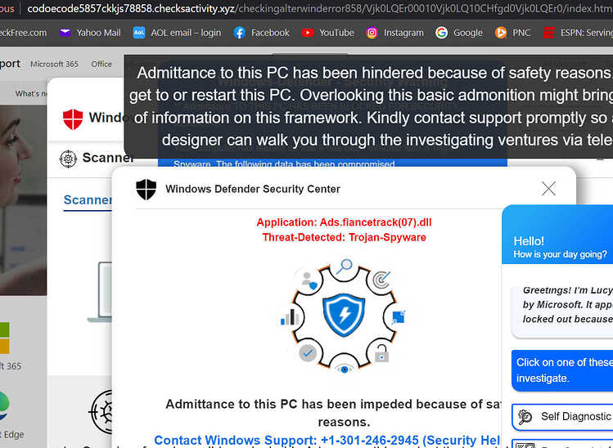Screen dimensions: 613x448
Task: Click the woman's photo thumbnail
Action: 23,200
